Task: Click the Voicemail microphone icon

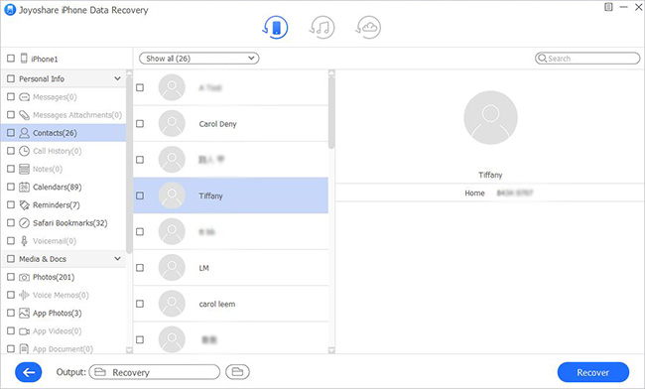Action: point(24,241)
